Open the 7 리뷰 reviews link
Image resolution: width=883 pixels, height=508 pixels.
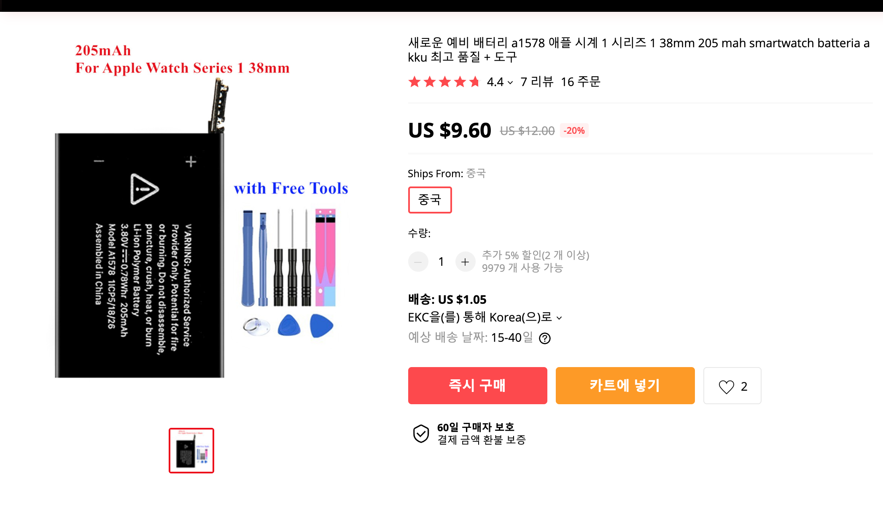coord(537,81)
